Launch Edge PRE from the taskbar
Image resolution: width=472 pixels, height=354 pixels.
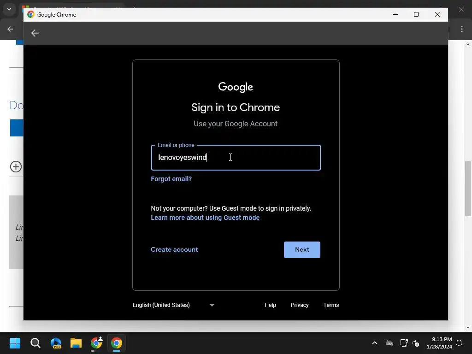(56, 343)
